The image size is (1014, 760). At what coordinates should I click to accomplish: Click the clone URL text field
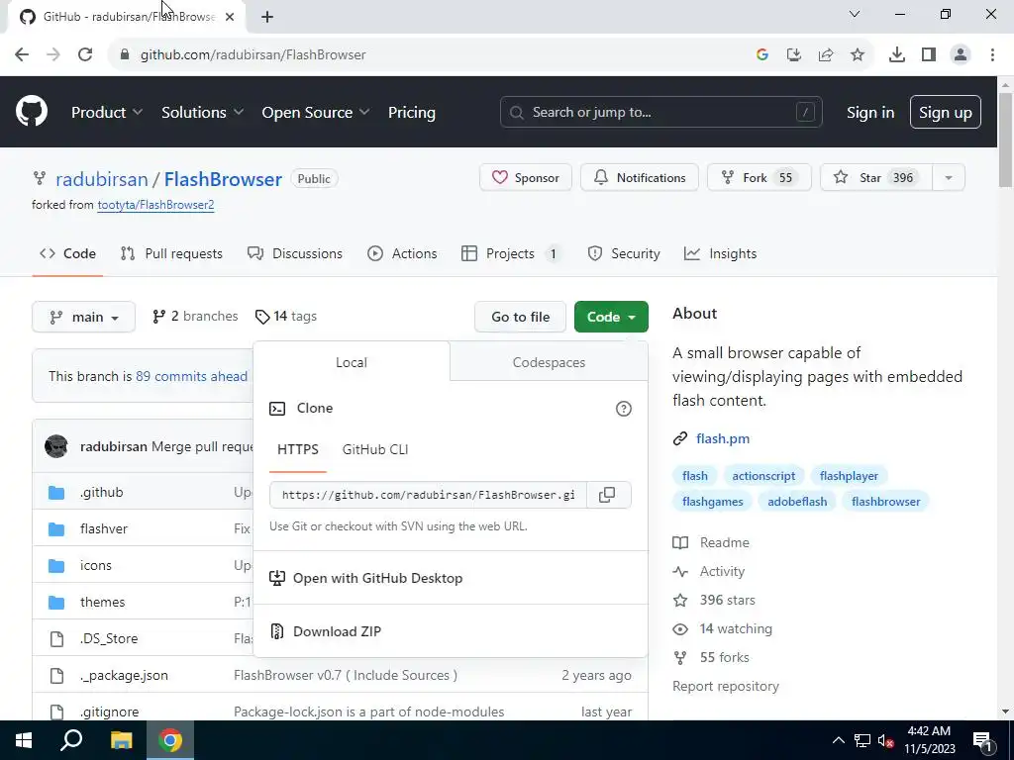[x=428, y=495]
